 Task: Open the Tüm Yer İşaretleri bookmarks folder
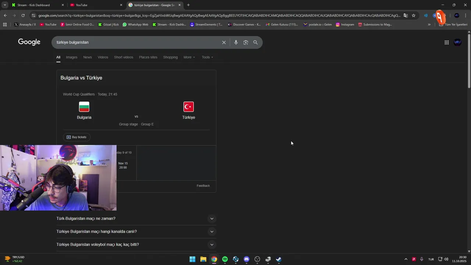pyautogui.click(x=453, y=25)
